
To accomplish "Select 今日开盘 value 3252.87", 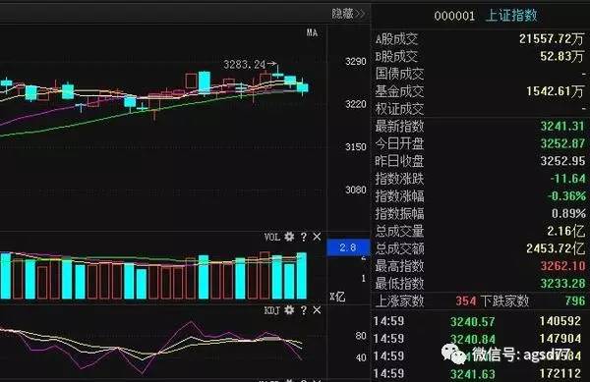I will [x=562, y=143].
